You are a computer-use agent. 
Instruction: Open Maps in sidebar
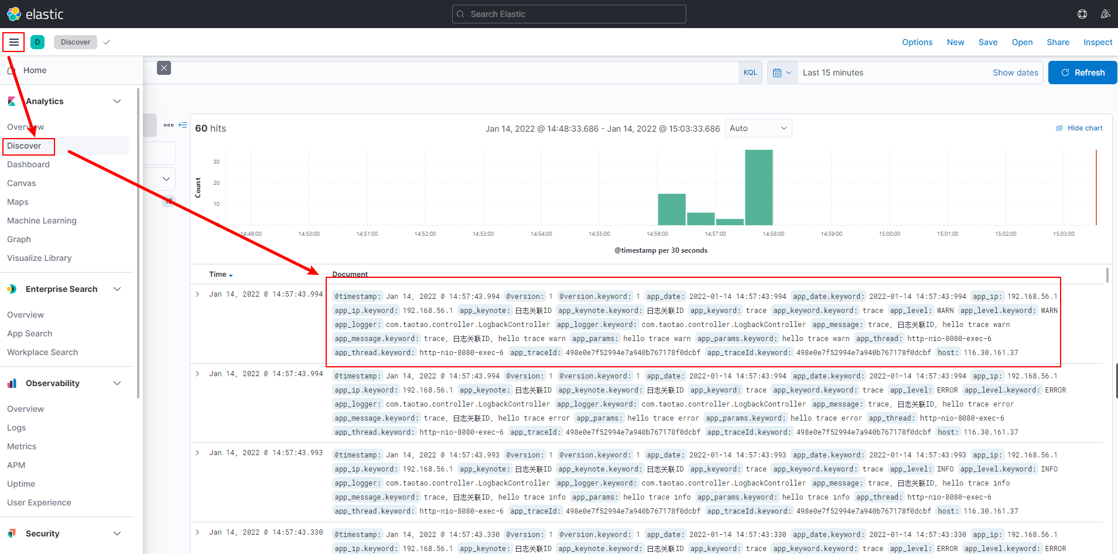pos(18,202)
